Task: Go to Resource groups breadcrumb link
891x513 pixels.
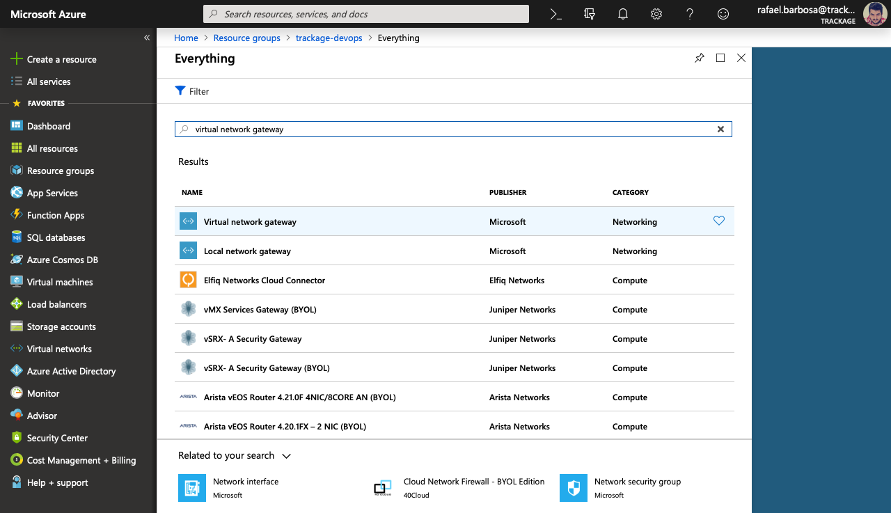Action: pyautogui.click(x=246, y=38)
